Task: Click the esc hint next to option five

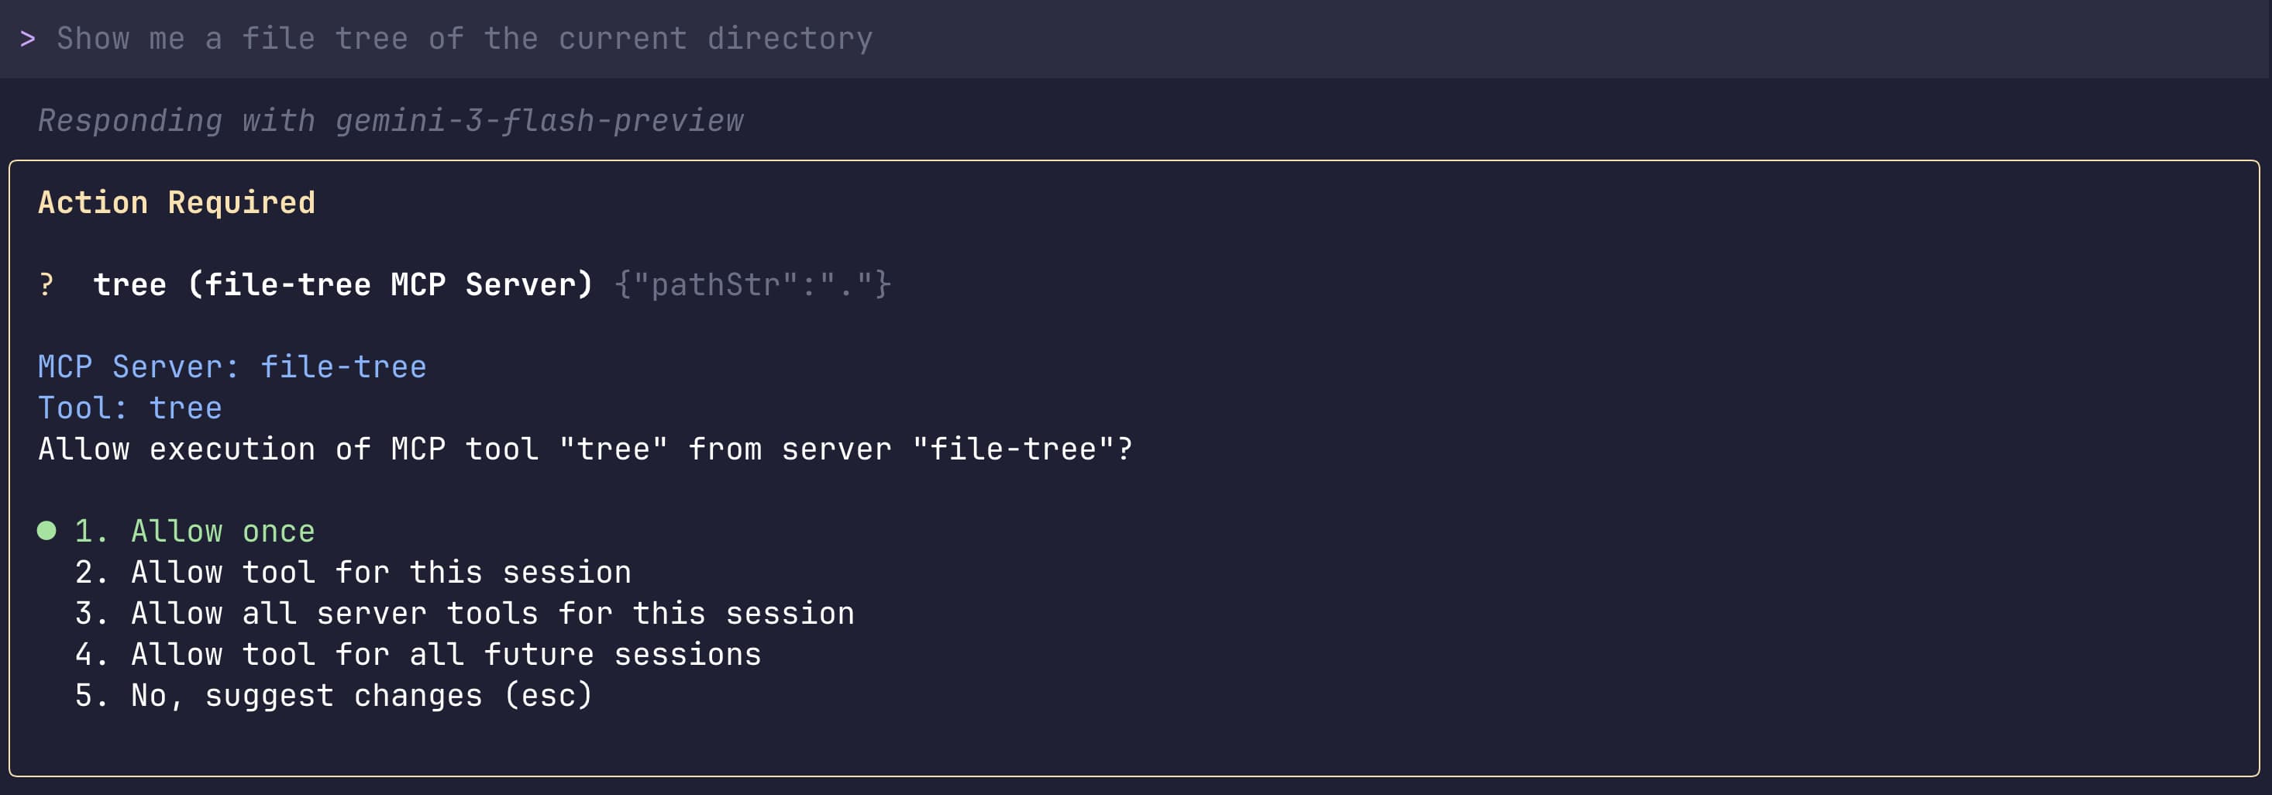Action: (549, 694)
